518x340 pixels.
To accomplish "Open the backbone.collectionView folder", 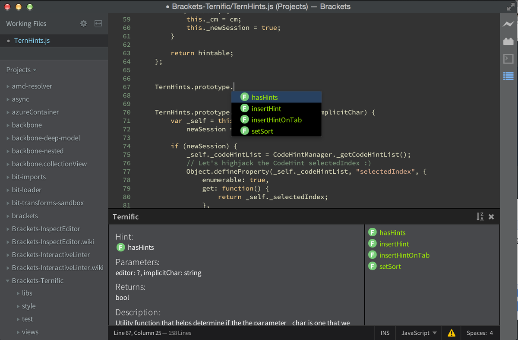I will [x=49, y=164].
